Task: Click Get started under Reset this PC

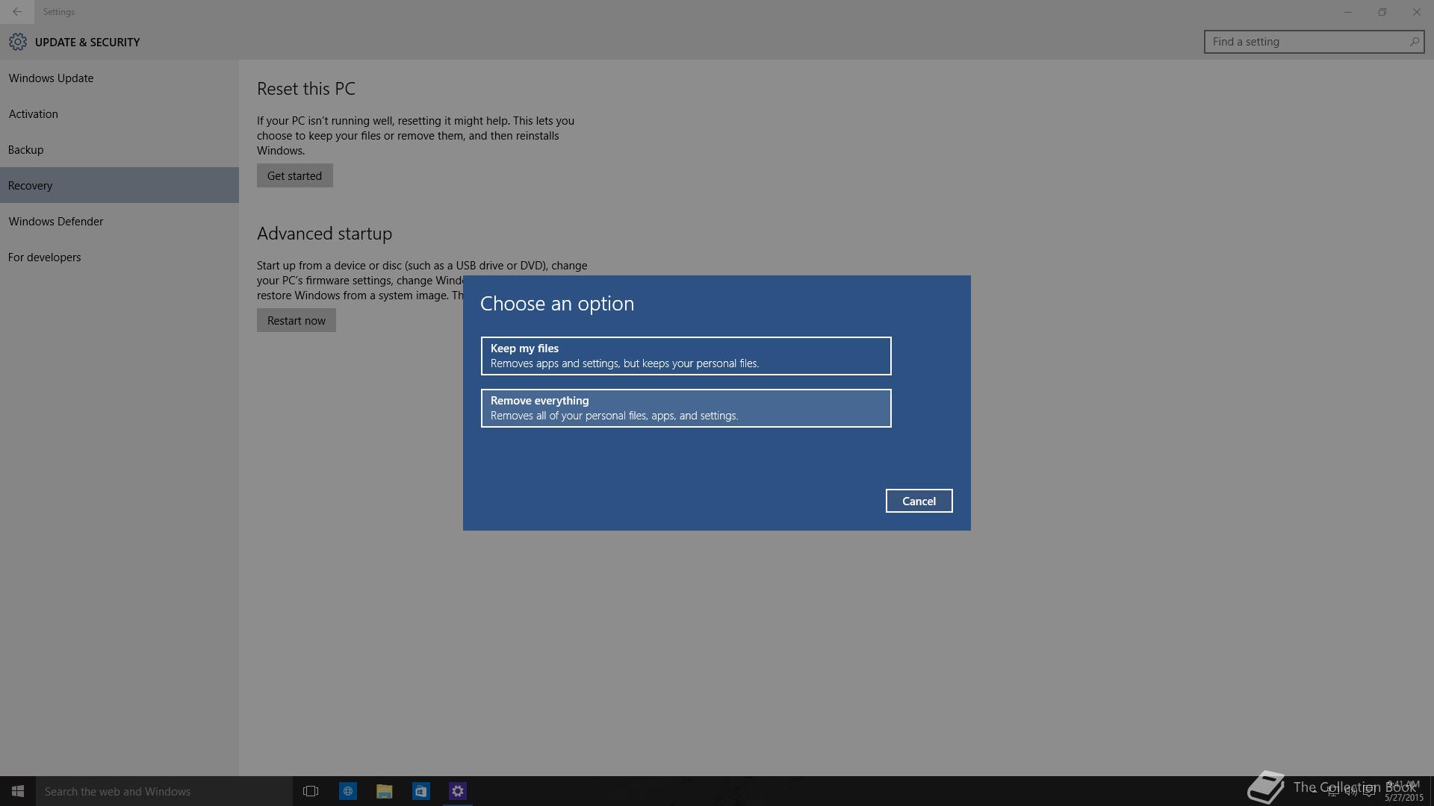Action: (294, 175)
